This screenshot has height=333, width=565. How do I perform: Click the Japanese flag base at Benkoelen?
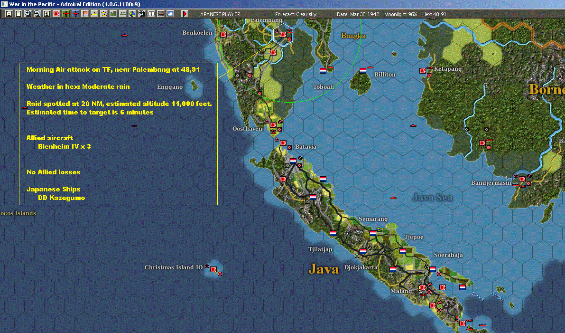223,35
